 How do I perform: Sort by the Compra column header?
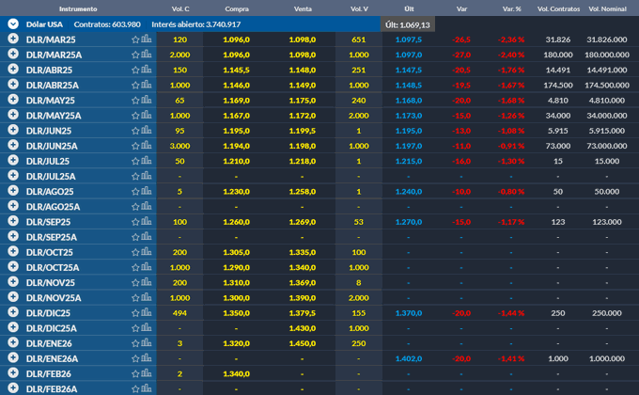coord(237,8)
